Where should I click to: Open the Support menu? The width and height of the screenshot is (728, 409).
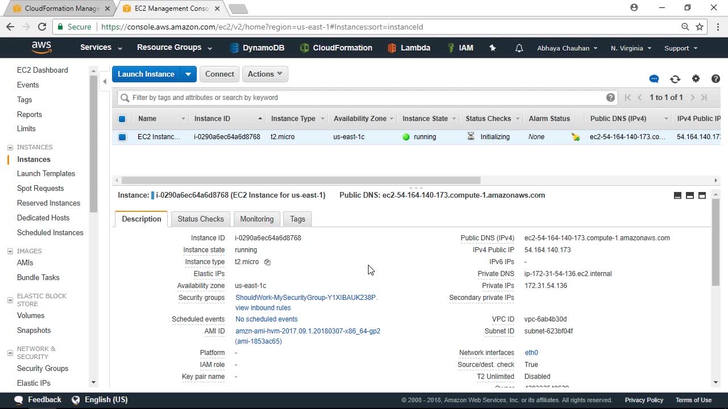[x=681, y=48]
